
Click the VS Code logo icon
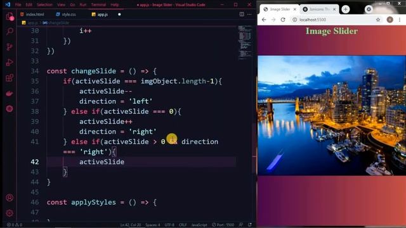click(8, 4)
